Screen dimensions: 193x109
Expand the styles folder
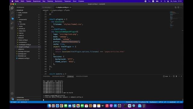pyautogui.click(x=21, y=26)
